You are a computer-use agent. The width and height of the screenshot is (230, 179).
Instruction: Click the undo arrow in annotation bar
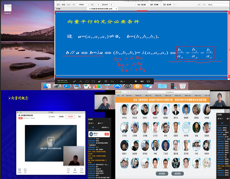click(112, 81)
